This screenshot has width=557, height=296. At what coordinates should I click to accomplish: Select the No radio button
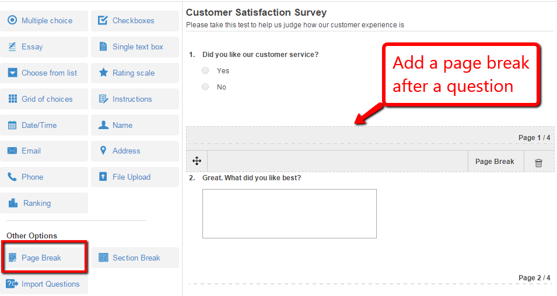(205, 87)
